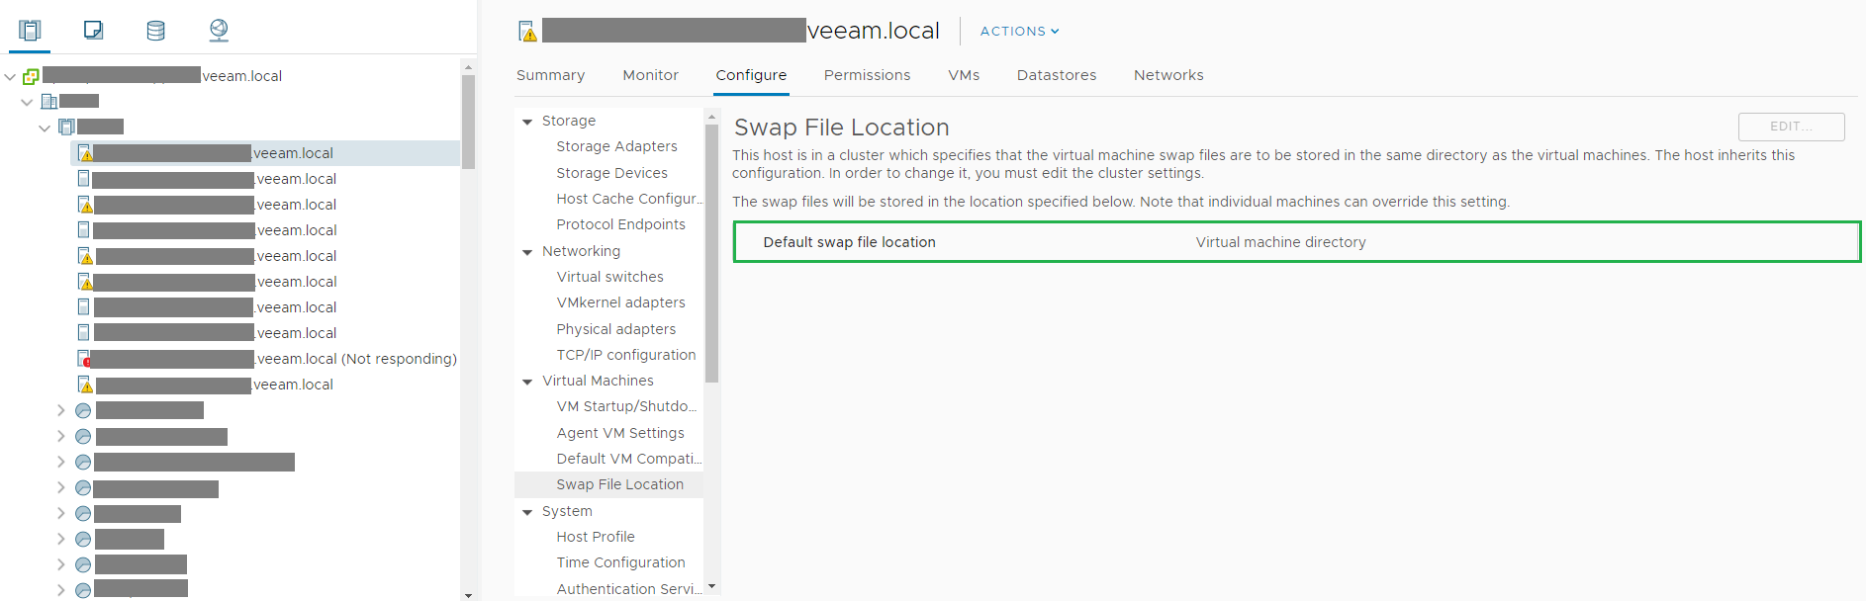Viewport: 1866px width, 601px height.
Task: Click the Storage section heading
Action: pyautogui.click(x=568, y=121)
